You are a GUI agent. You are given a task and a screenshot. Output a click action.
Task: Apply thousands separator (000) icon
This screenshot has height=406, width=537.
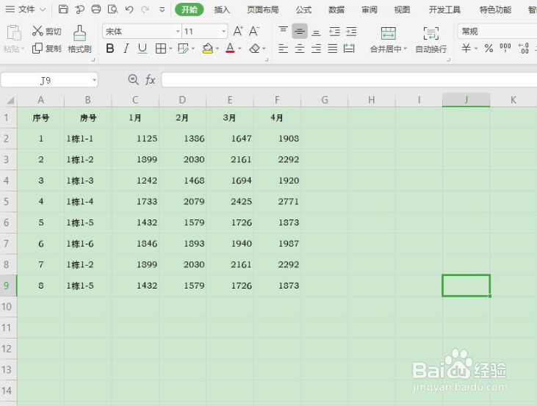click(505, 48)
